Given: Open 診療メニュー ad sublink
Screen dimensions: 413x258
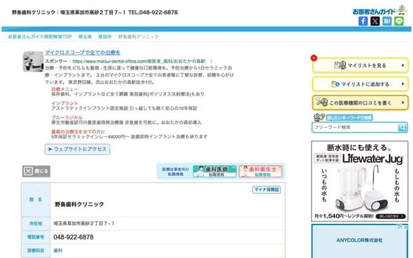Looking at the screenshot, I should click(x=65, y=89).
